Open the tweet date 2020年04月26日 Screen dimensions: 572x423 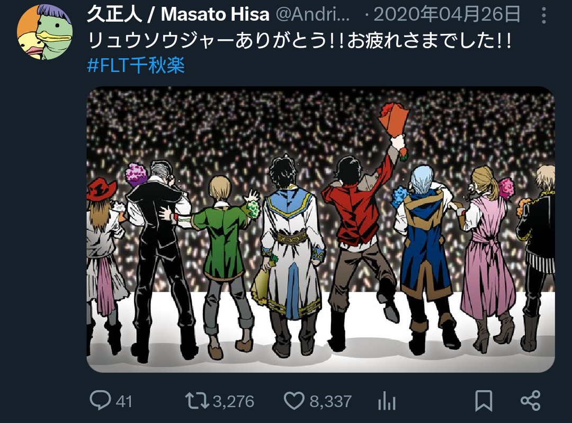coord(447,15)
